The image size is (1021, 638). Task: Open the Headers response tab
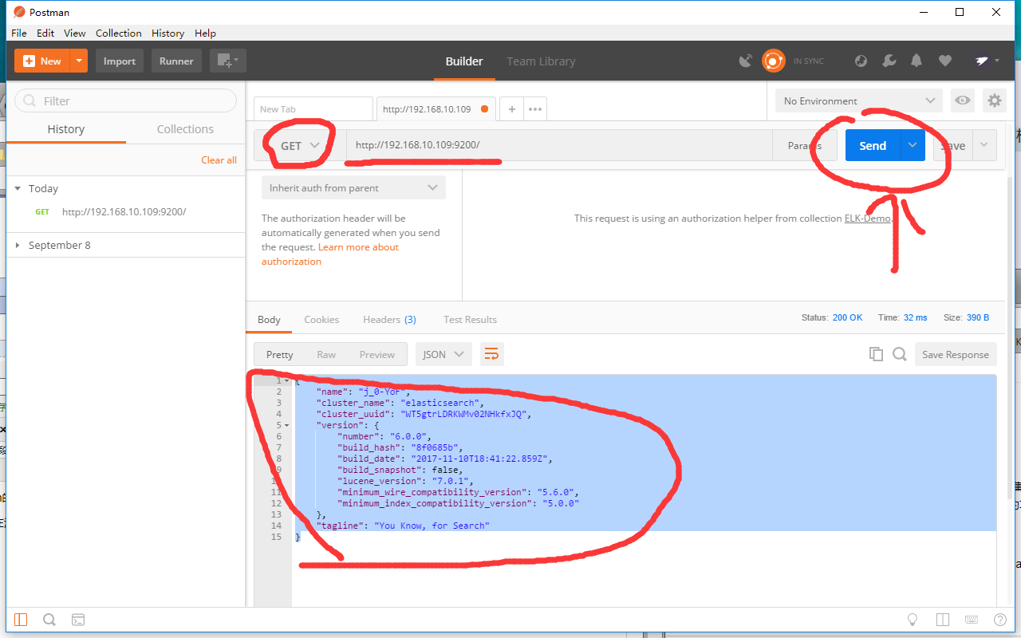389,319
